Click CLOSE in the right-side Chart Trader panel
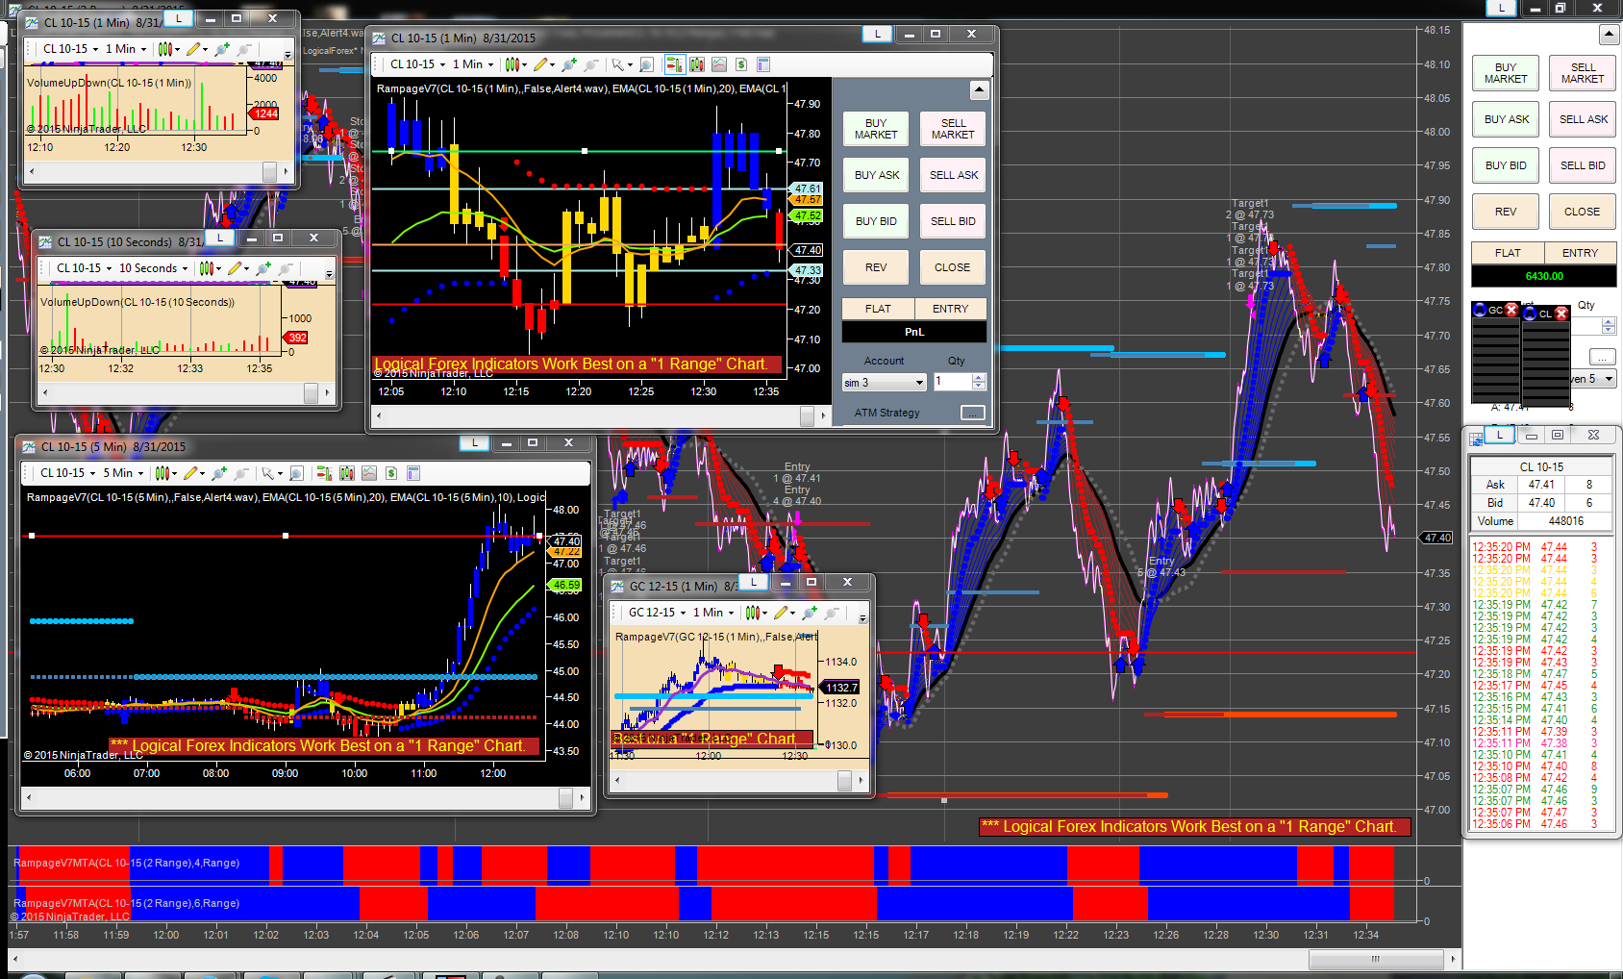1623x979 pixels. coord(1583,212)
